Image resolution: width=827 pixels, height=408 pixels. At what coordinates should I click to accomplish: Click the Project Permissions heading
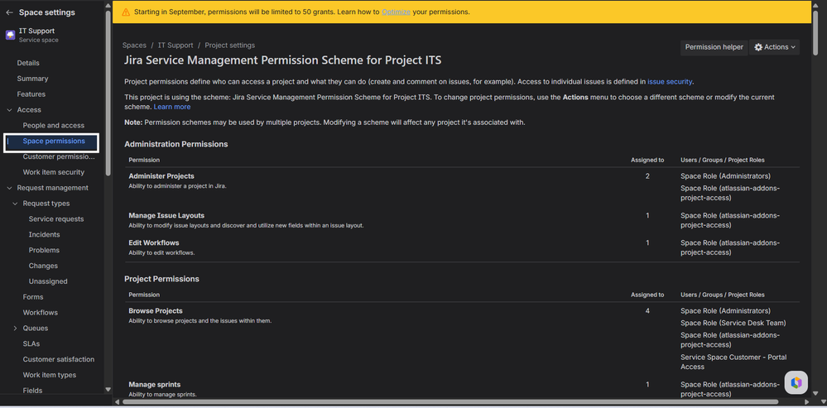162,279
